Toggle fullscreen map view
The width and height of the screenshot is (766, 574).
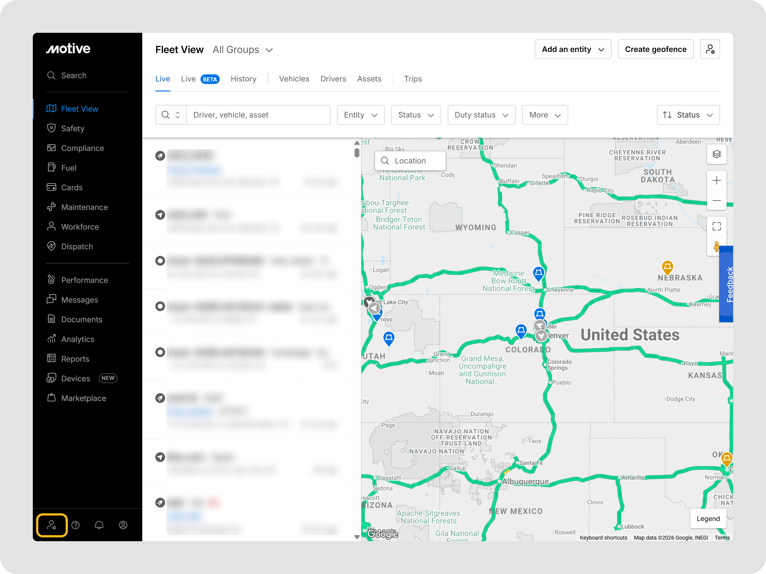(716, 226)
